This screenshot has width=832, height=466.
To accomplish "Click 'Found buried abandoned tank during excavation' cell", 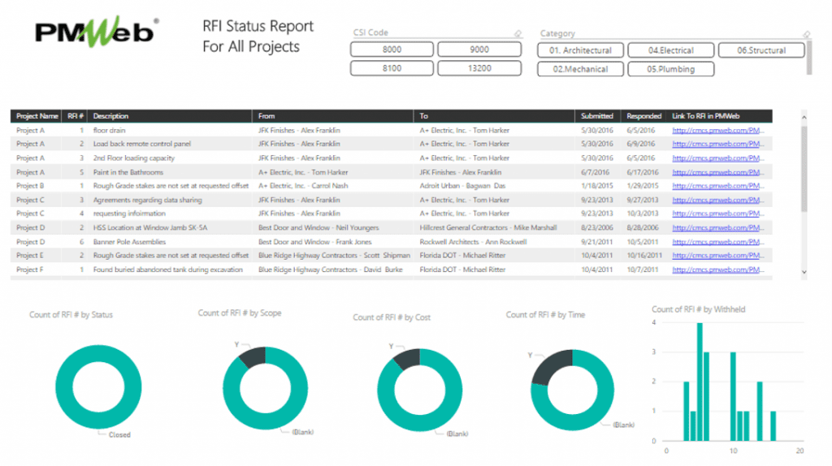I will [168, 270].
